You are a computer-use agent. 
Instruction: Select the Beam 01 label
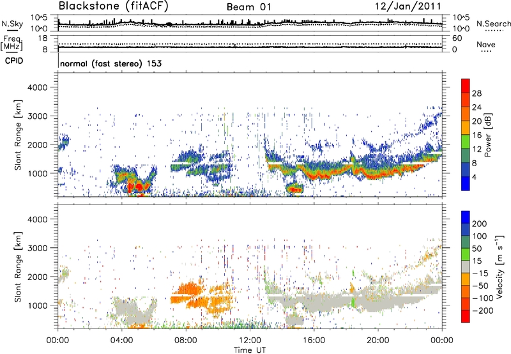click(248, 7)
